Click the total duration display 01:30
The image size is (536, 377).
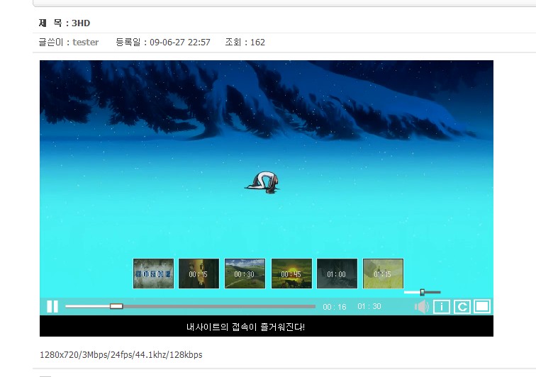(369, 306)
